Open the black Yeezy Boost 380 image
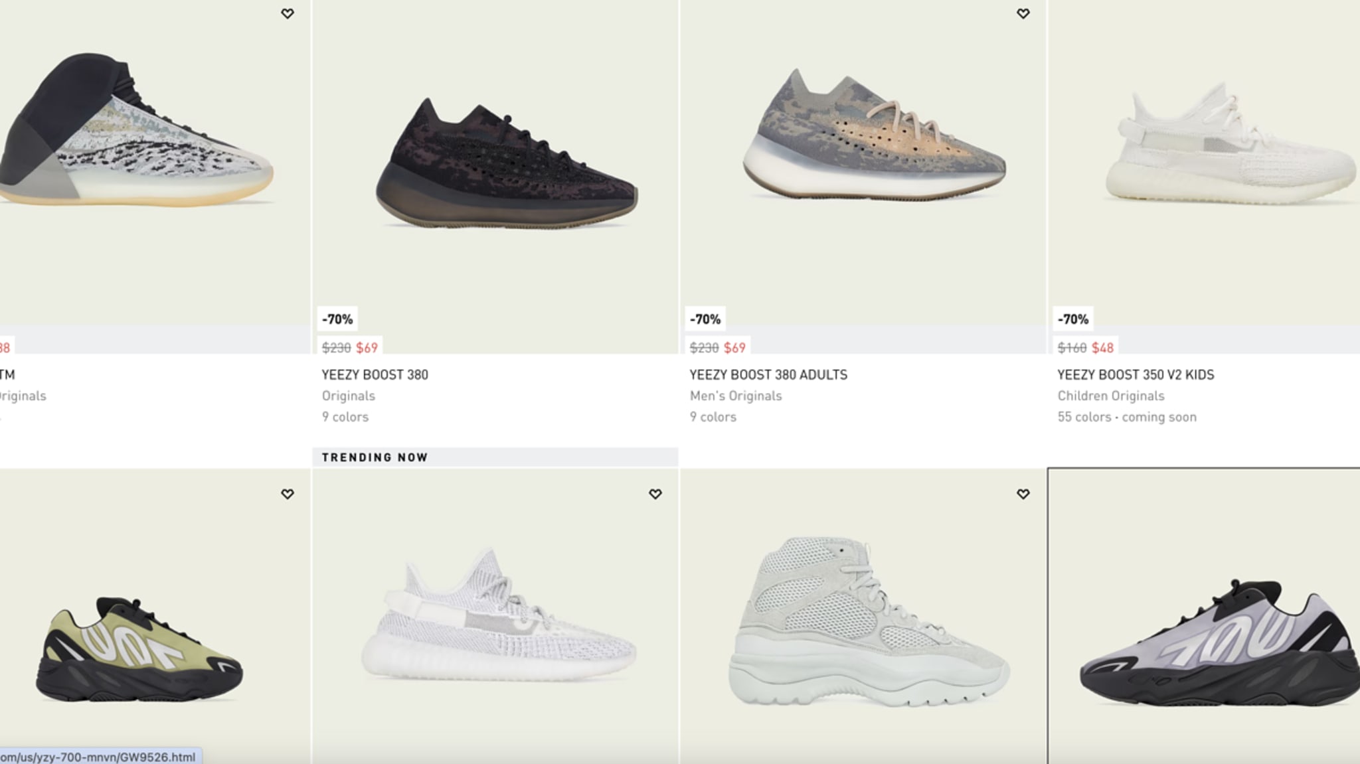 tap(507, 163)
